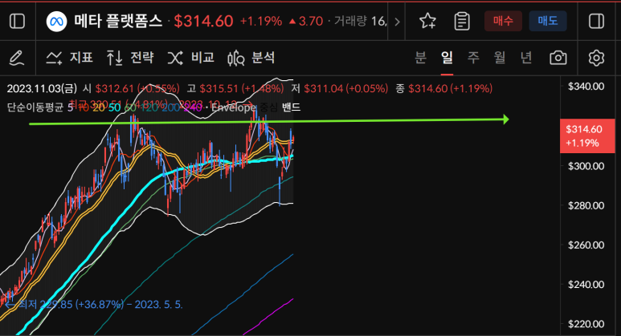Click the $340.00 price axis label

(586, 87)
